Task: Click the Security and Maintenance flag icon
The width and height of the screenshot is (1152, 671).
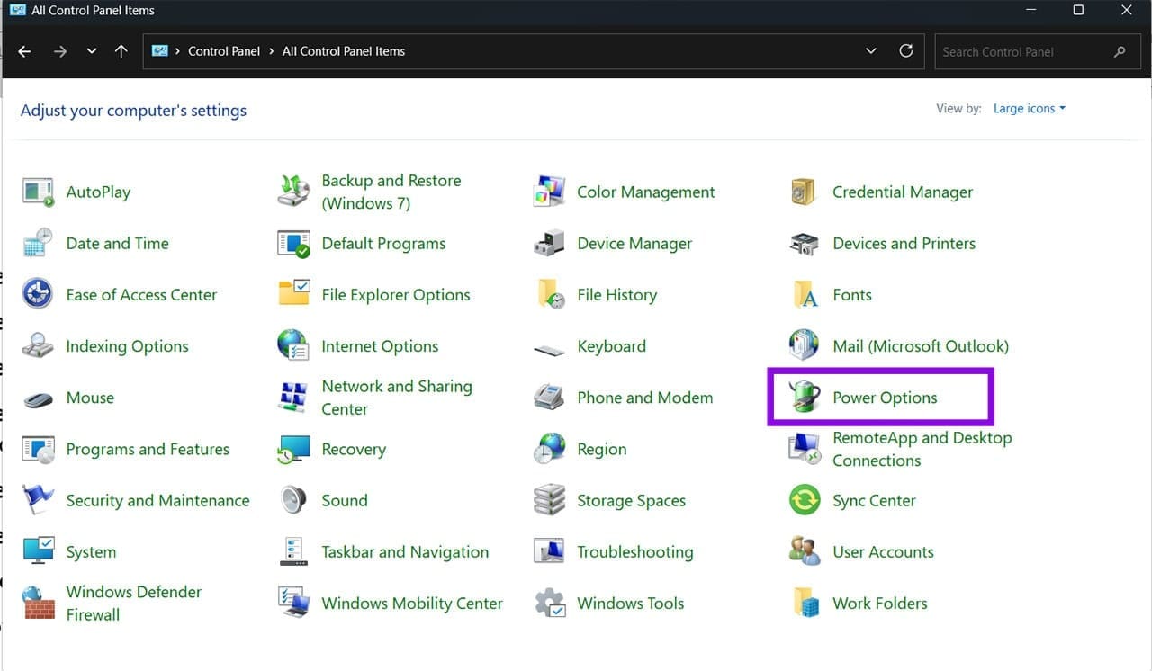Action: (x=38, y=500)
